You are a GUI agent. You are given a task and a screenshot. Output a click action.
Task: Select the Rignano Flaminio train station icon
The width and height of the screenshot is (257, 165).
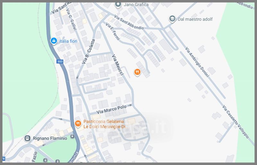click(27, 138)
